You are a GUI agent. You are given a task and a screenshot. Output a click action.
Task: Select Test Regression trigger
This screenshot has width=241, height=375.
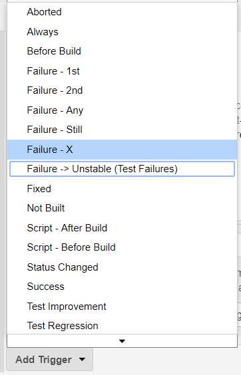122,326
